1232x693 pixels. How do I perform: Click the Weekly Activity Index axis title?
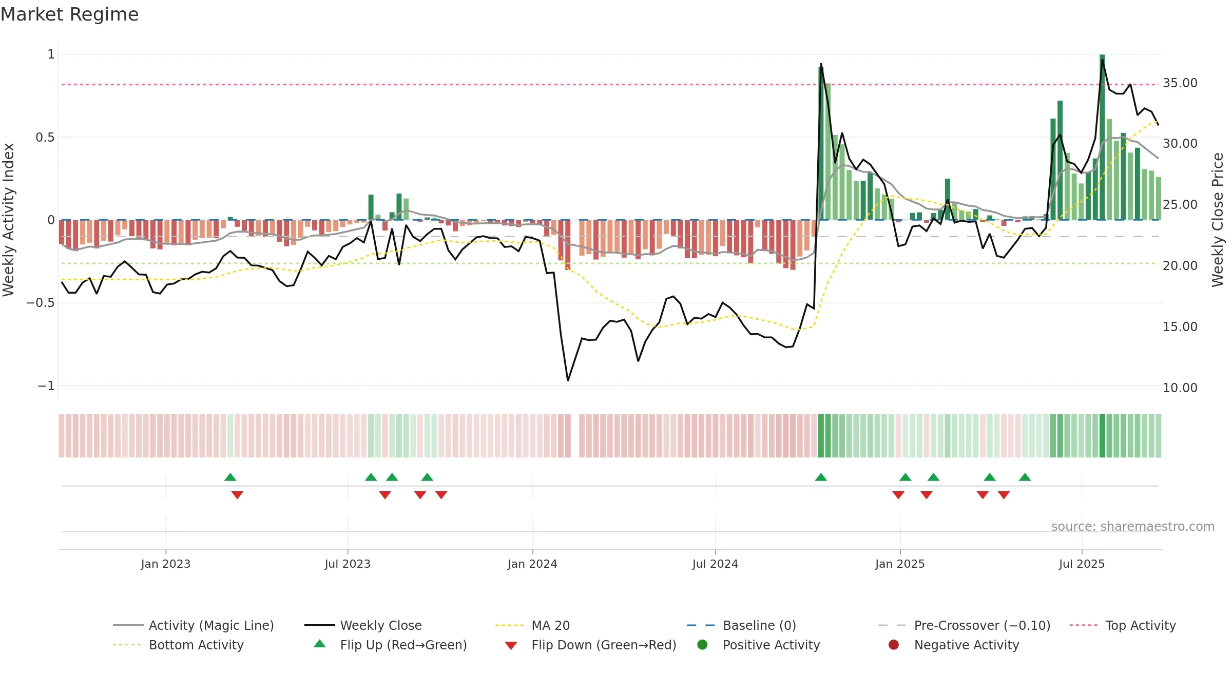point(9,220)
